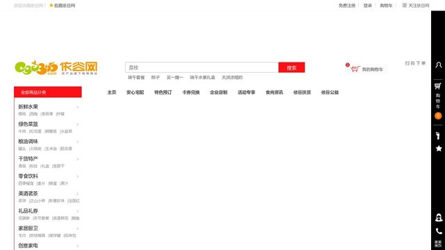This screenshot has width=445, height=250.
Task: Open the 新鲜水果 category title
Action: pyautogui.click(x=28, y=107)
